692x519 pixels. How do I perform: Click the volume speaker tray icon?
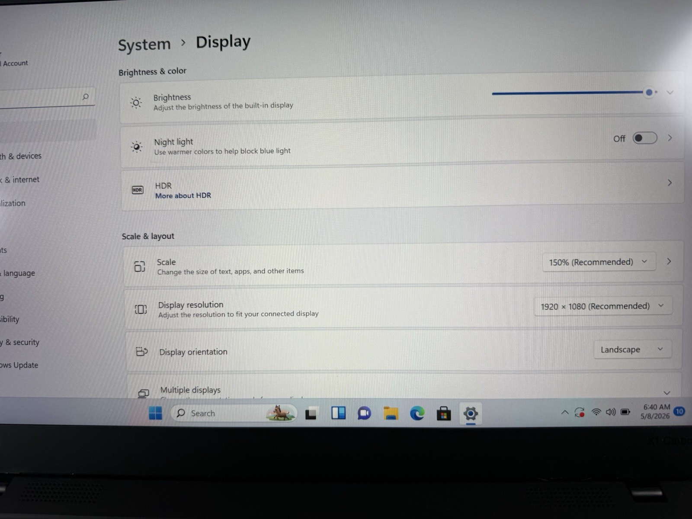tap(611, 412)
